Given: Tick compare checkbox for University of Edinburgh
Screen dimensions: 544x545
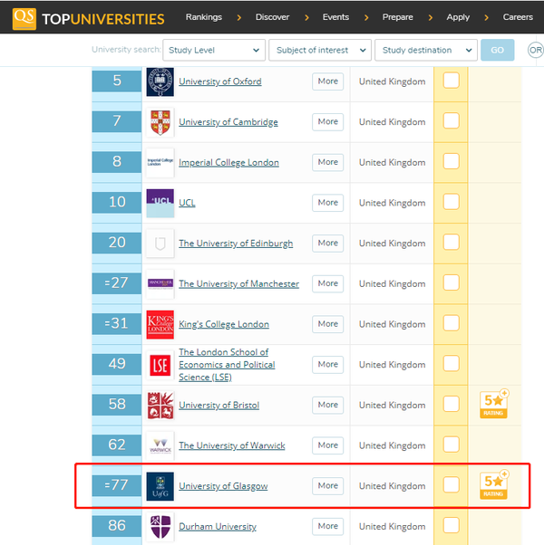Looking at the screenshot, I should point(452,242).
